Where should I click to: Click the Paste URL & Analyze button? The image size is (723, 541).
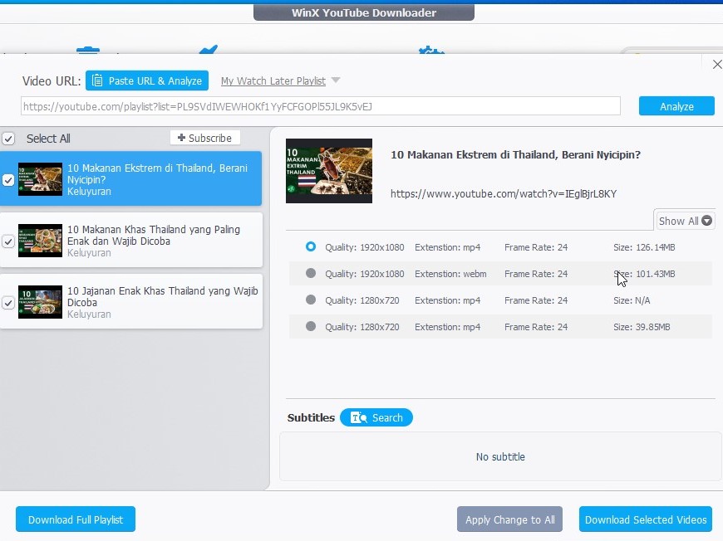coord(146,80)
